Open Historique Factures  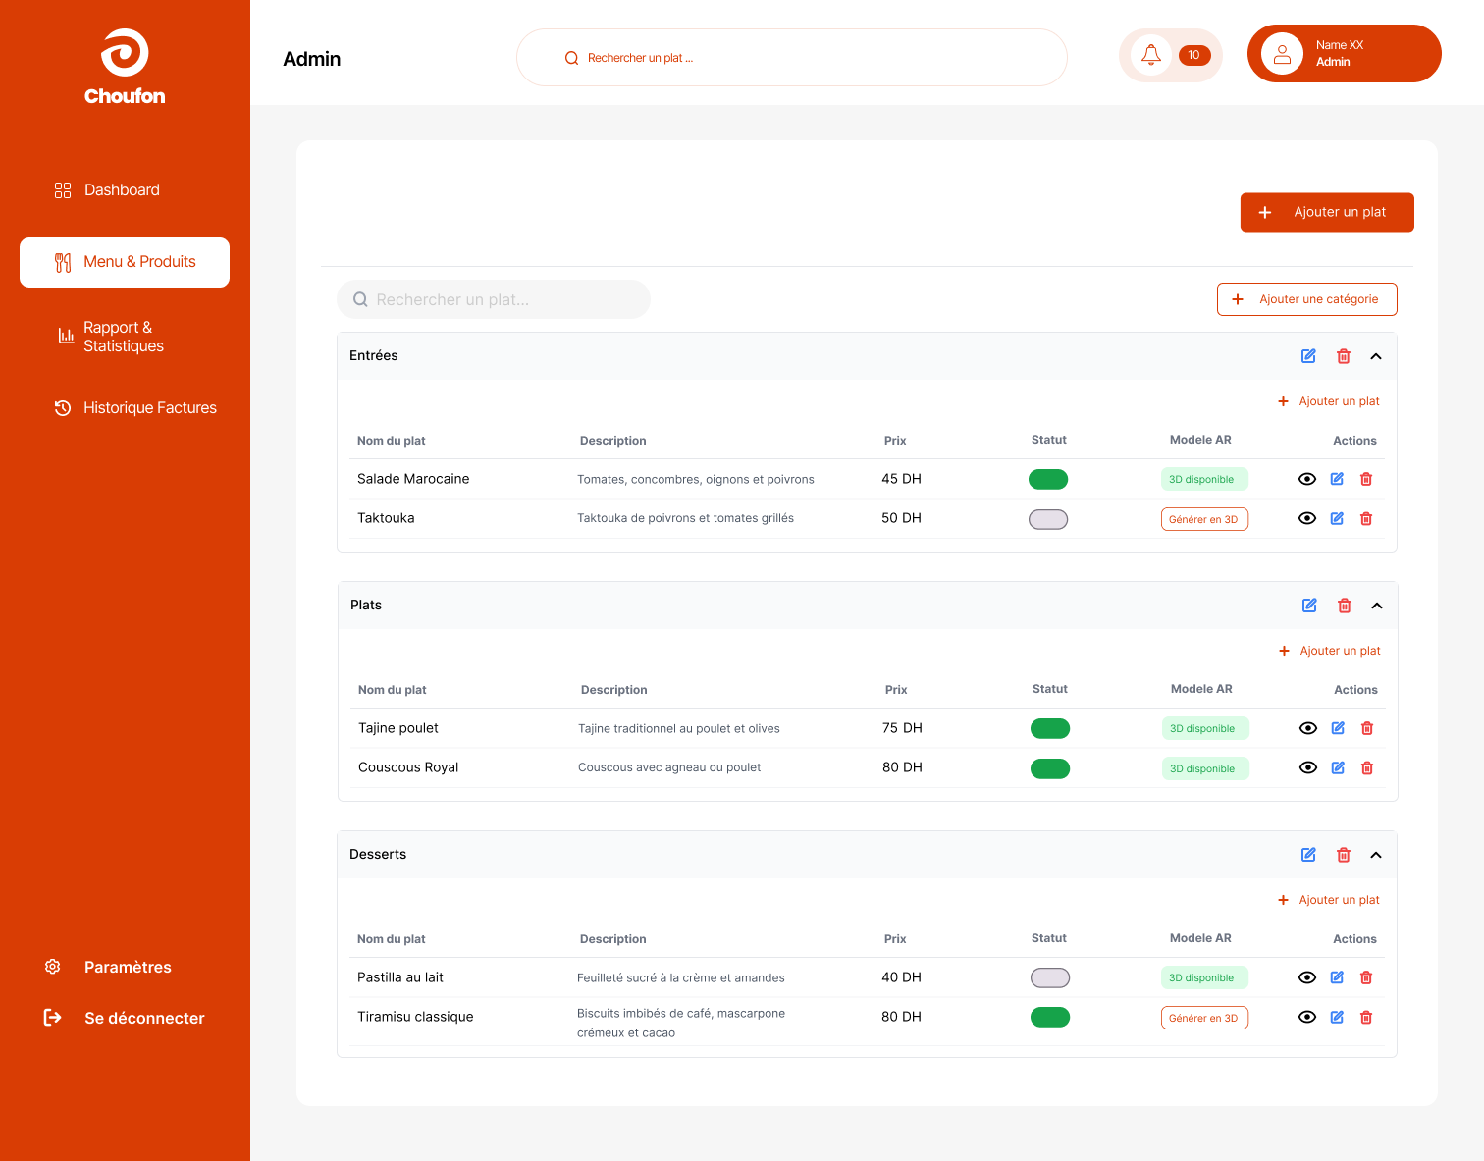point(135,408)
